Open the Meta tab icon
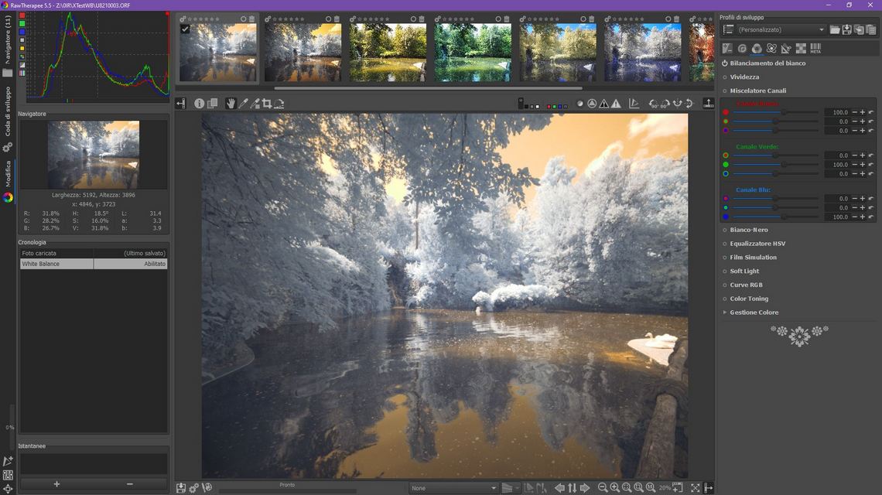The width and height of the screenshot is (882, 495). click(x=815, y=49)
